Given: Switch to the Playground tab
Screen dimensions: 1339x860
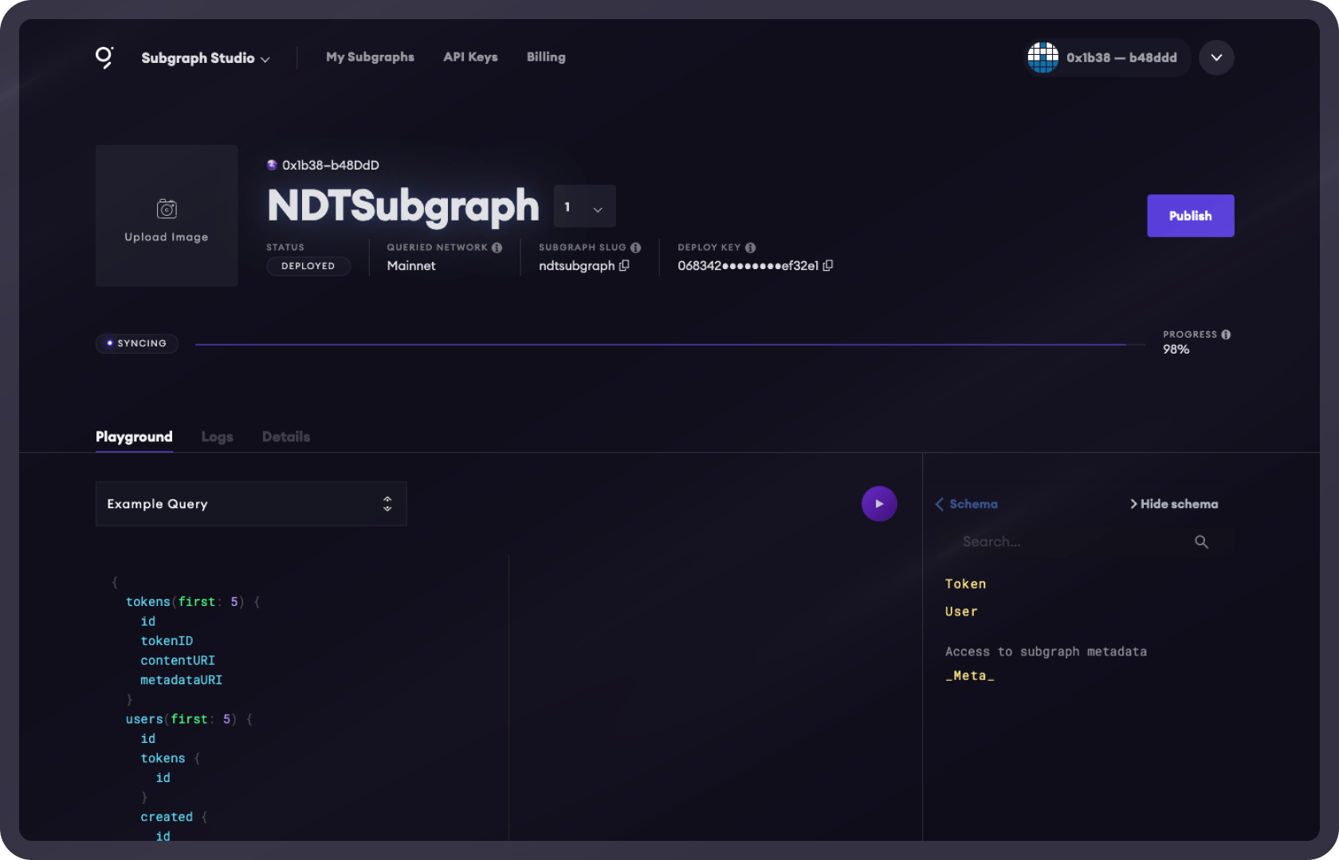Looking at the screenshot, I should pyautogui.click(x=134, y=437).
